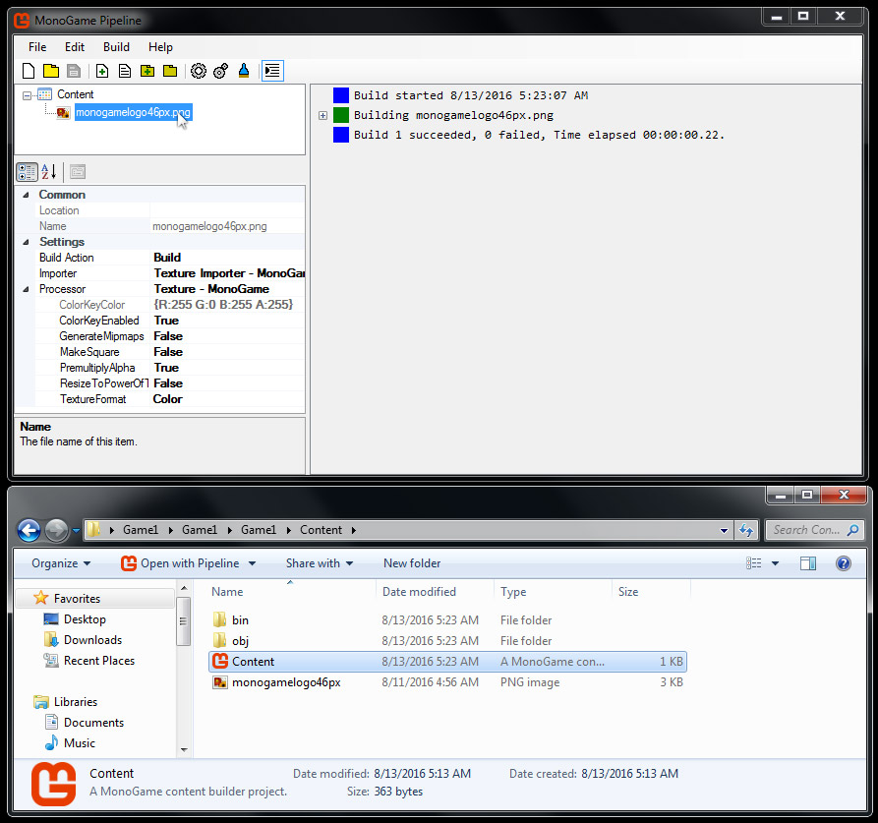878x823 pixels.
Task: Run Build using the gear icon
Action: (198, 71)
